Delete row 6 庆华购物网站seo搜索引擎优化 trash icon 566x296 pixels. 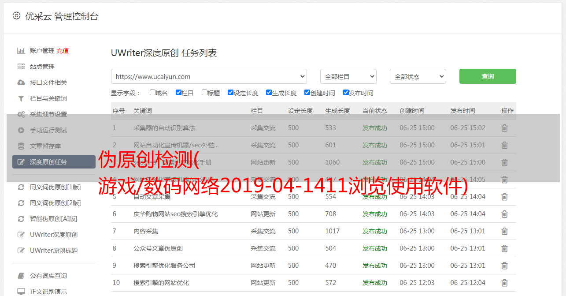[505, 214]
